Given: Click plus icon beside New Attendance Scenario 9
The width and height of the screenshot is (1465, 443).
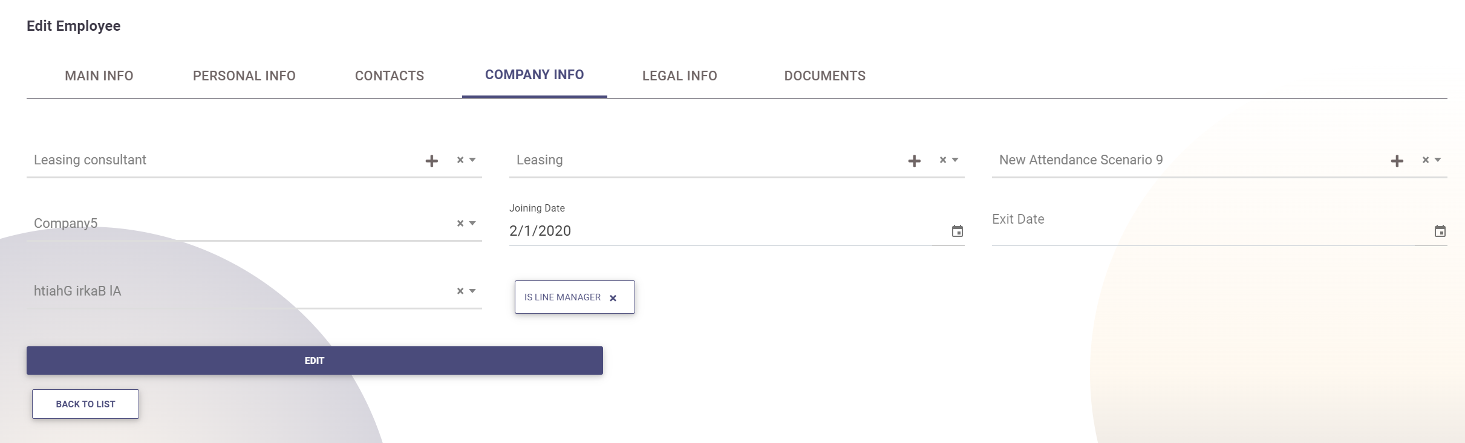Looking at the screenshot, I should tap(1397, 161).
